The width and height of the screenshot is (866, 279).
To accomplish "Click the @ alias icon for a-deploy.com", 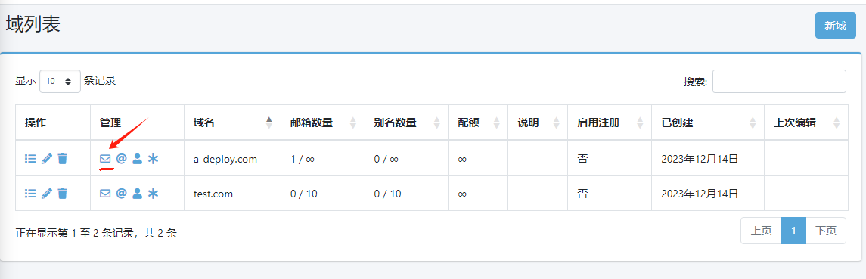I will [122, 159].
